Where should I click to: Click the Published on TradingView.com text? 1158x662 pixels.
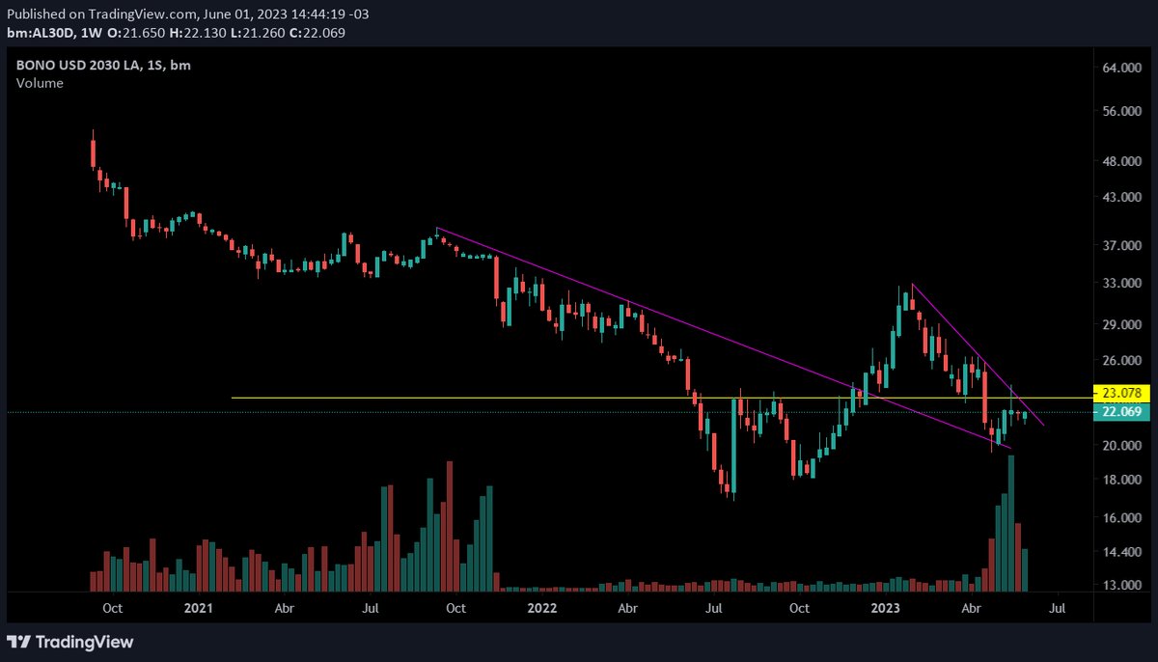pyautogui.click(x=106, y=14)
